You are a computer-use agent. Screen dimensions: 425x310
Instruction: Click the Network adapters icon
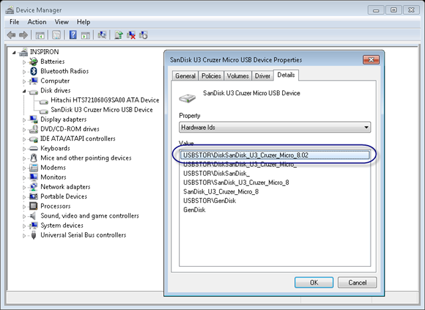tap(33, 187)
